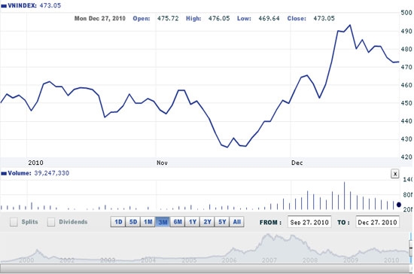414x274 pixels.
Task: Select the 5Y time range
Action: 222,222
